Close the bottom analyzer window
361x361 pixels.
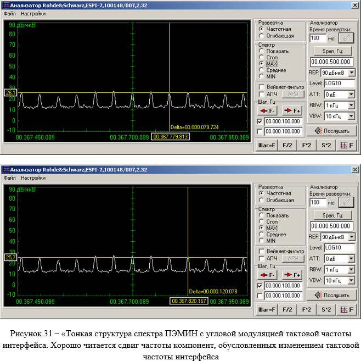coord(355,170)
